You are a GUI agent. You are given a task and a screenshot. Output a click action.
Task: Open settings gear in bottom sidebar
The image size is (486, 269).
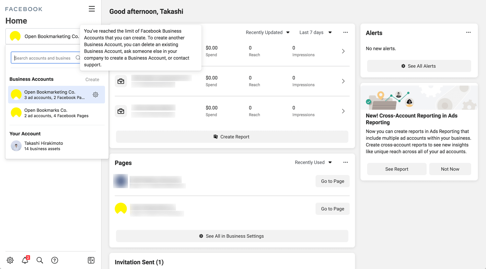10,260
